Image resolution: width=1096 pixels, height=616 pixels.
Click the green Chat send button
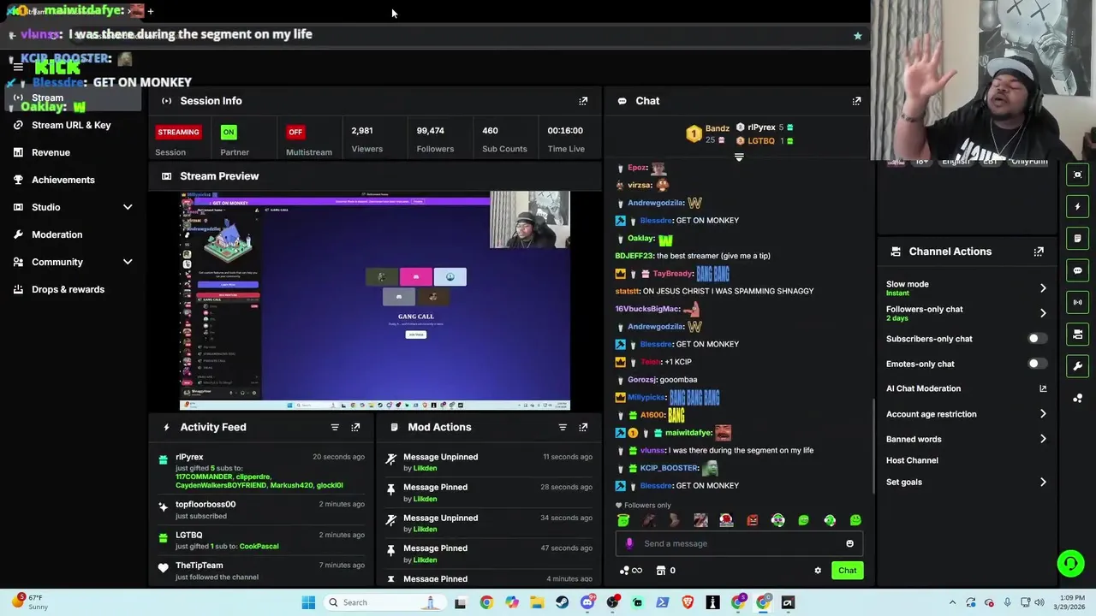coord(847,571)
